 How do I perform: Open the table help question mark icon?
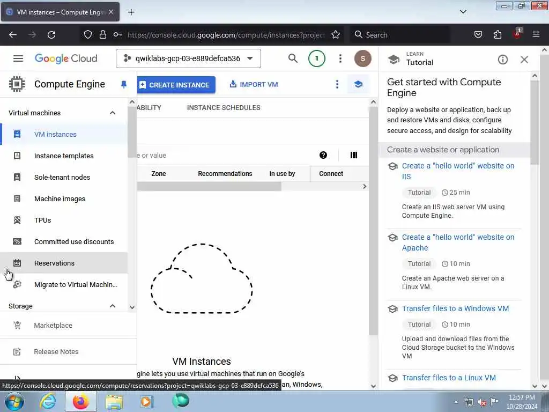(x=323, y=155)
